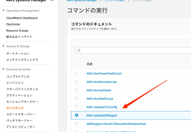Select AWS-RunShellScript radio button
Image resolution: width=191 pixels, height=132 pixels.
click(77, 98)
